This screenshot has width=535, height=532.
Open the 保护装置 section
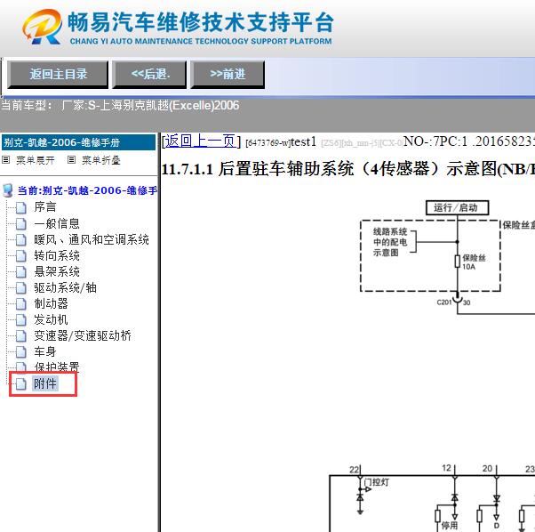point(57,367)
